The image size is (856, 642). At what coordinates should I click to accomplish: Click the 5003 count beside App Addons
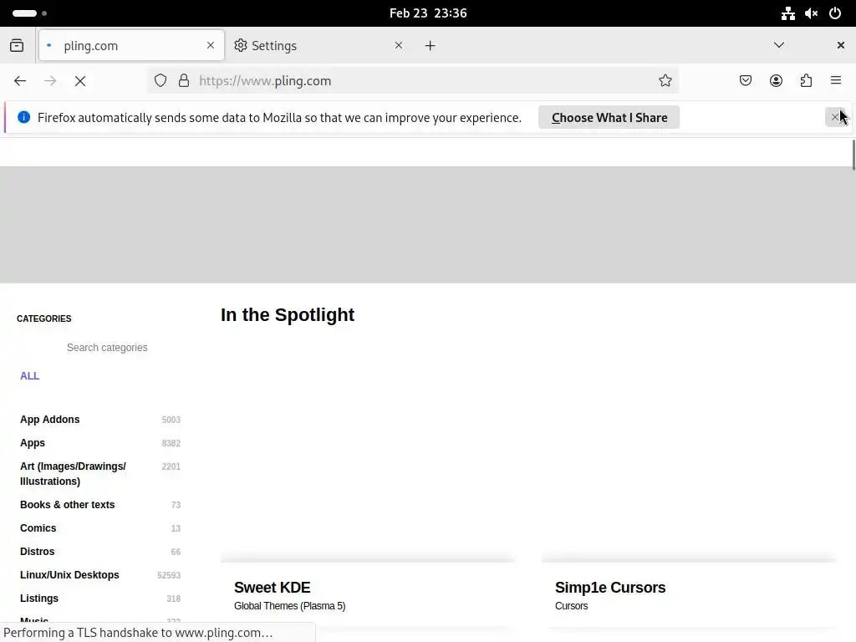pyautogui.click(x=171, y=420)
